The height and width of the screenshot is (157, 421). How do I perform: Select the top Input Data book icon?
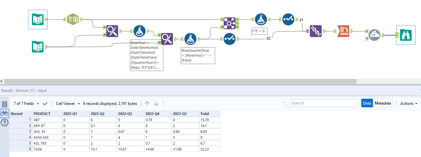(38, 19)
